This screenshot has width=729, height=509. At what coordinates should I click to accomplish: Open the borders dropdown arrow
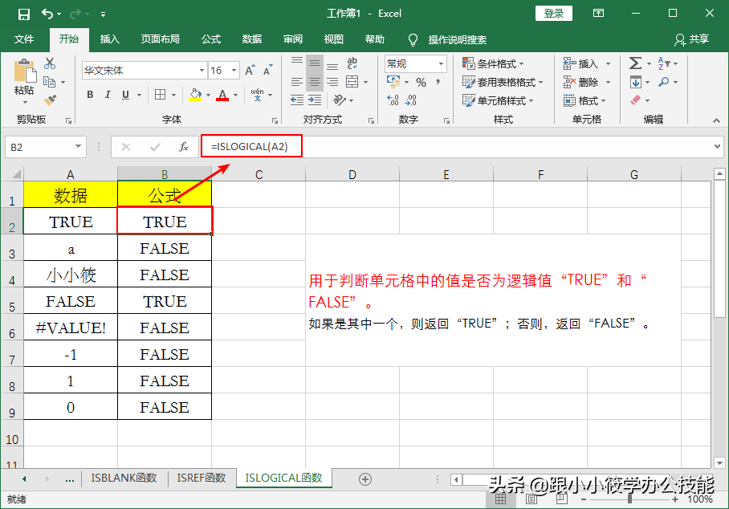[x=174, y=95]
